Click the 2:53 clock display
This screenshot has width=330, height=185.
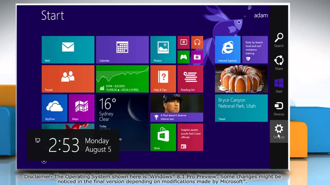click(x=64, y=145)
